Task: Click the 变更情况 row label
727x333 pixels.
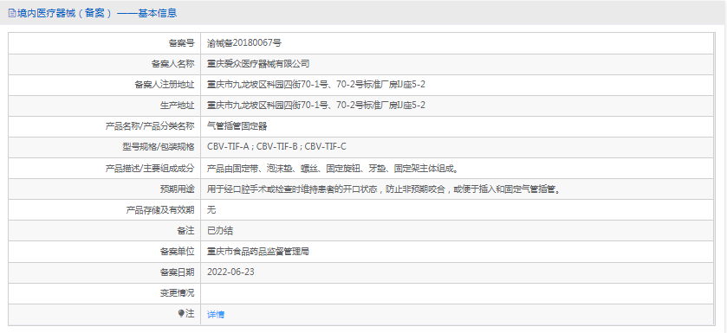Action: pos(177,293)
